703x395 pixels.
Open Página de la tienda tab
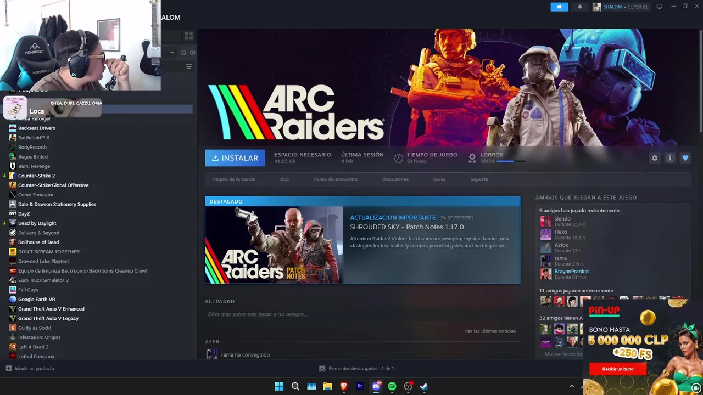[234, 179]
